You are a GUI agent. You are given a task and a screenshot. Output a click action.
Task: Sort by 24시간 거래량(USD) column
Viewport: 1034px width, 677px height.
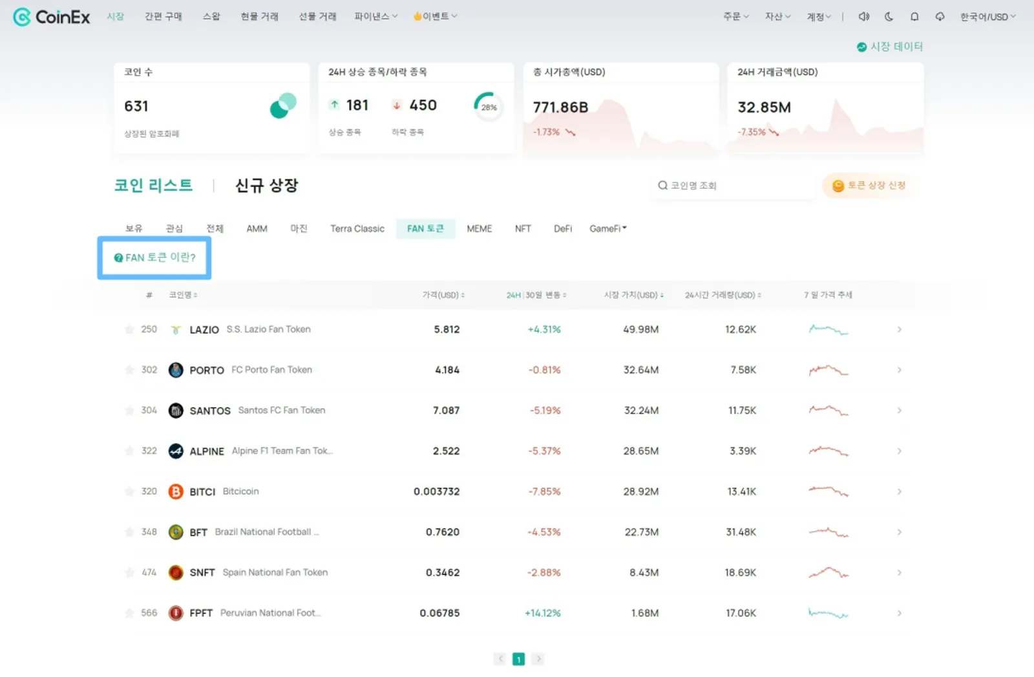coord(723,296)
